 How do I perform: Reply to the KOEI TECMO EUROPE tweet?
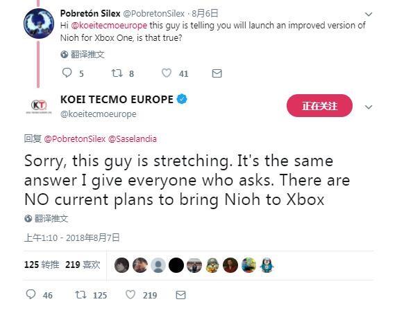[31, 294]
